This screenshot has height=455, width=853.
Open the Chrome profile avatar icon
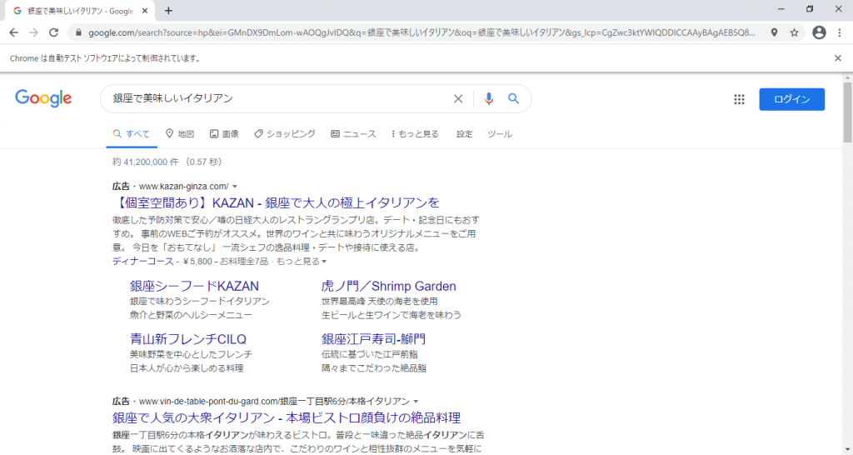point(819,32)
